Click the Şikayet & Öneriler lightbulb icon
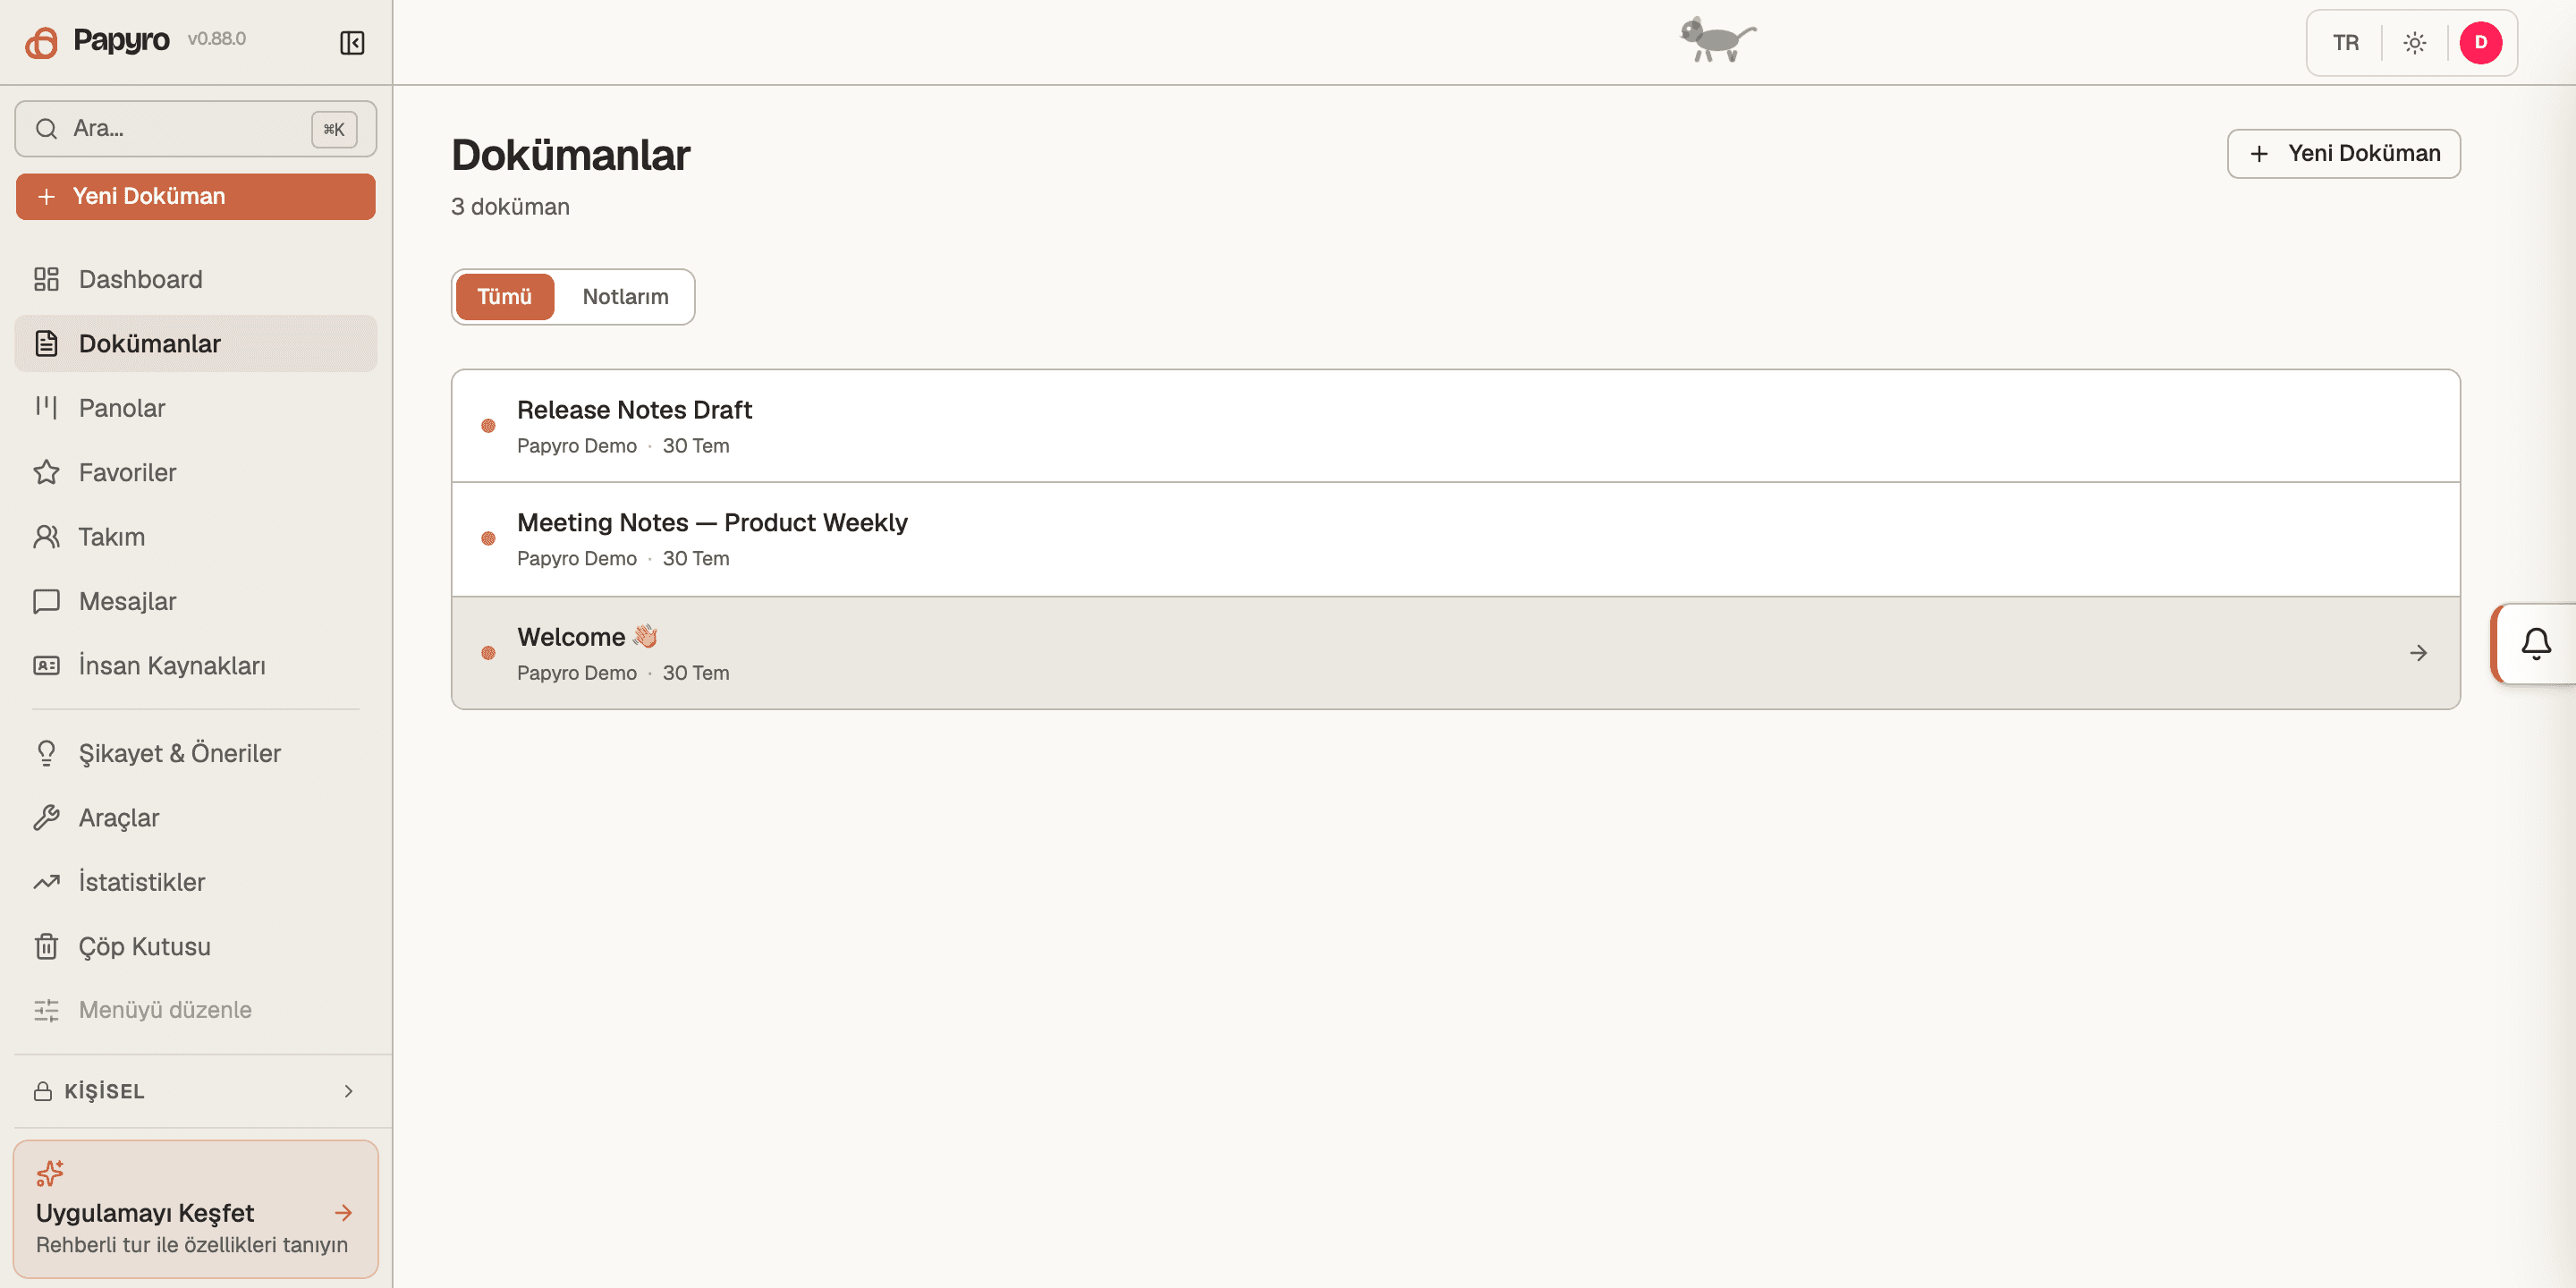 pos(46,753)
